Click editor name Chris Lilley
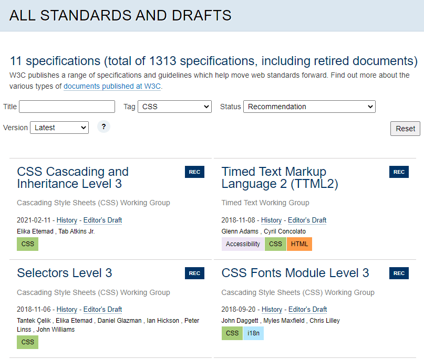Screen dimensions: 424x359 (325, 321)
